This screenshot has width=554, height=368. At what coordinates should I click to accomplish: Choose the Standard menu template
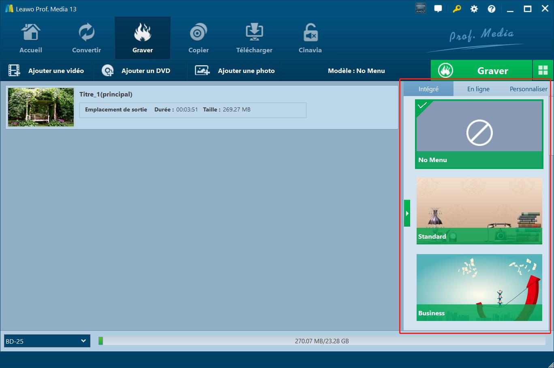pos(479,211)
